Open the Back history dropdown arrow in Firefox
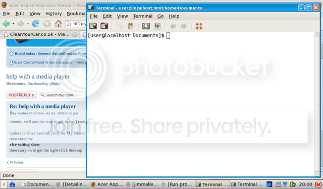 [13, 24]
